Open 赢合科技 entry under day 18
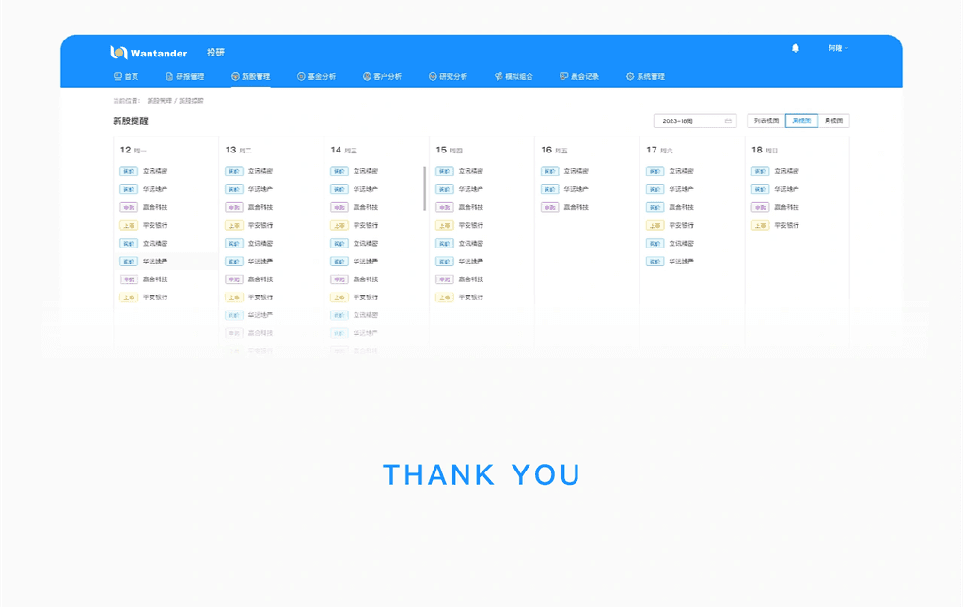This screenshot has height=607, width=963. coord(787,207)
